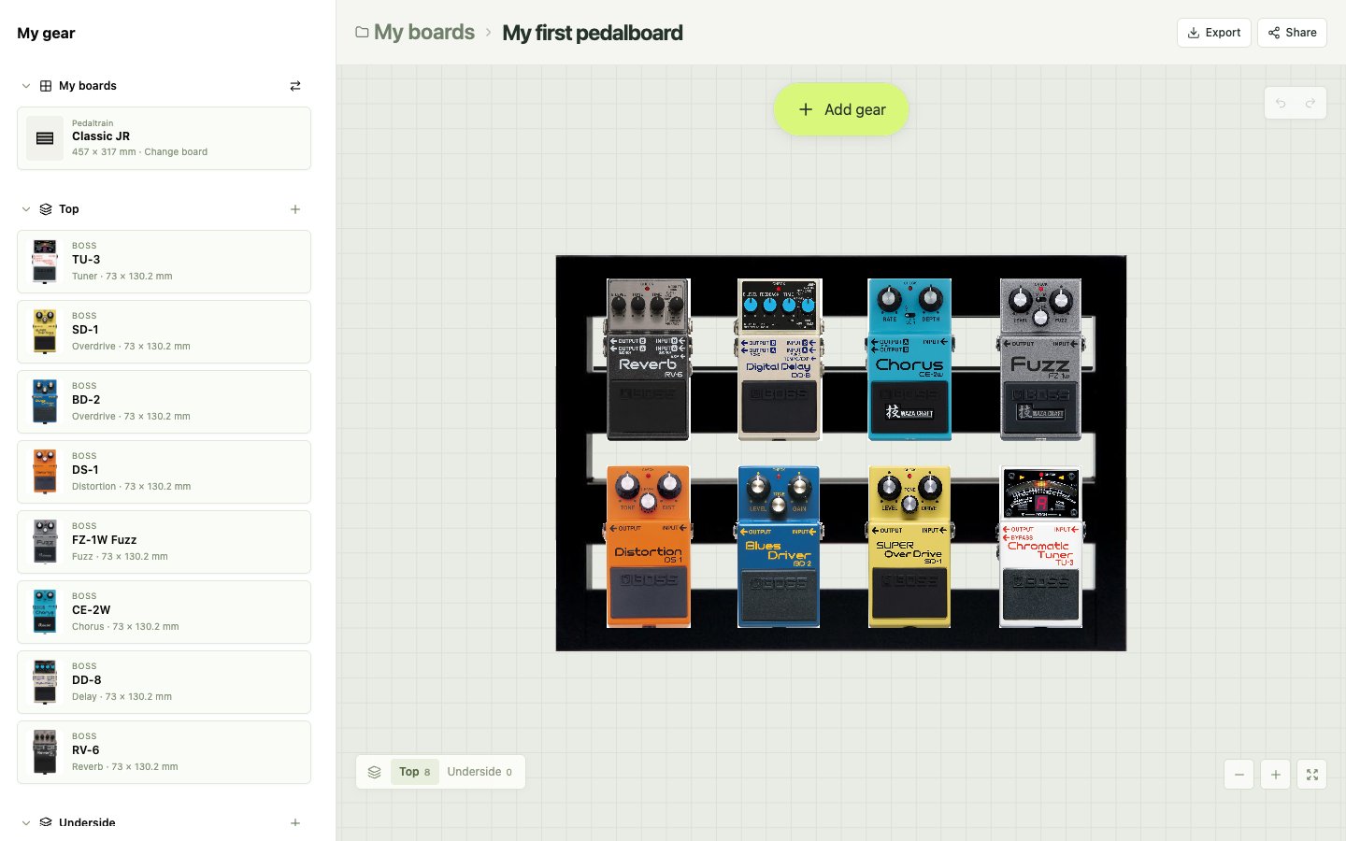The width and height of the screenshot is (1346, 841).
Task: Click the Change board link
Action: pos(176,152)
